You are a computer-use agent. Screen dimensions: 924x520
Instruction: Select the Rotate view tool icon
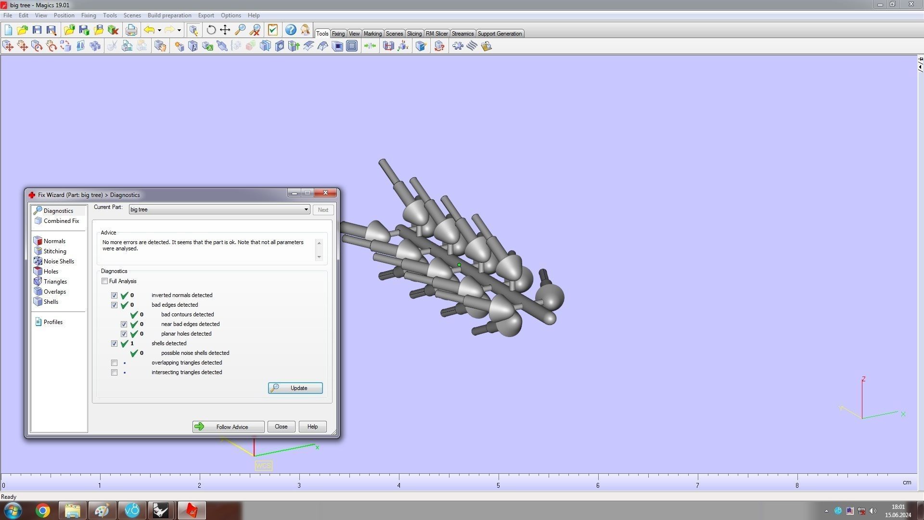pos(211,30)
